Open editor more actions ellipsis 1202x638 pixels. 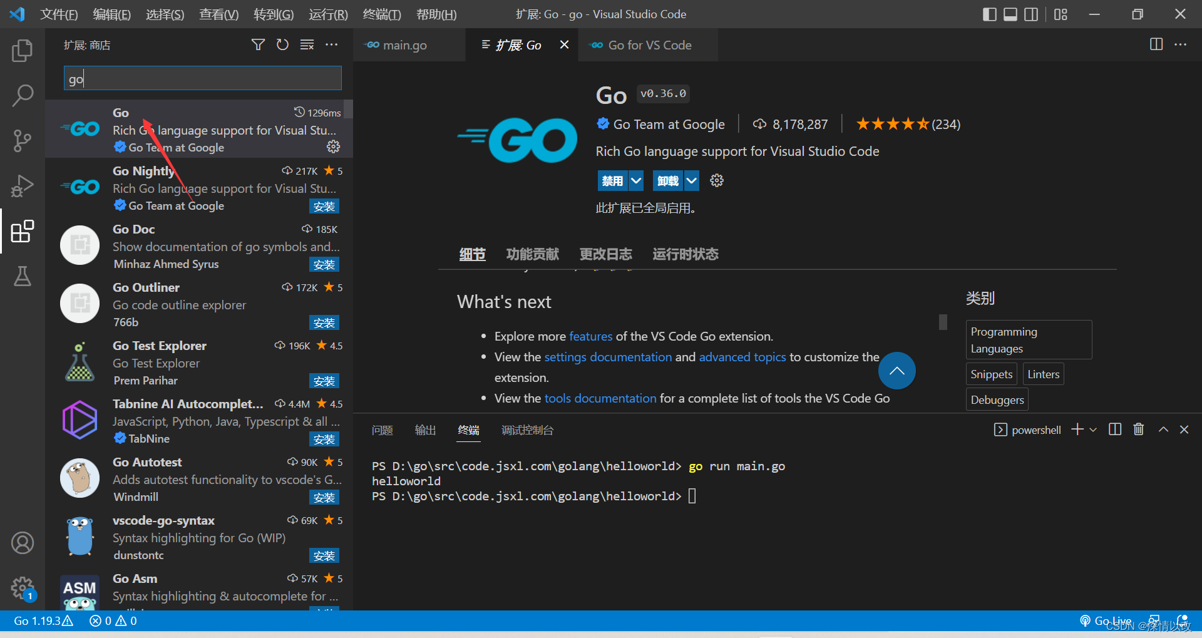1180,44
